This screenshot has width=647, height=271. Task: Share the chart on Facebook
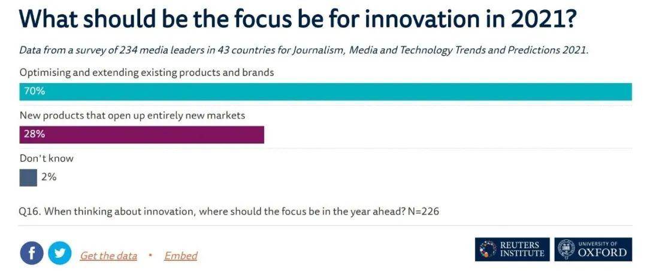click(31, 253)
